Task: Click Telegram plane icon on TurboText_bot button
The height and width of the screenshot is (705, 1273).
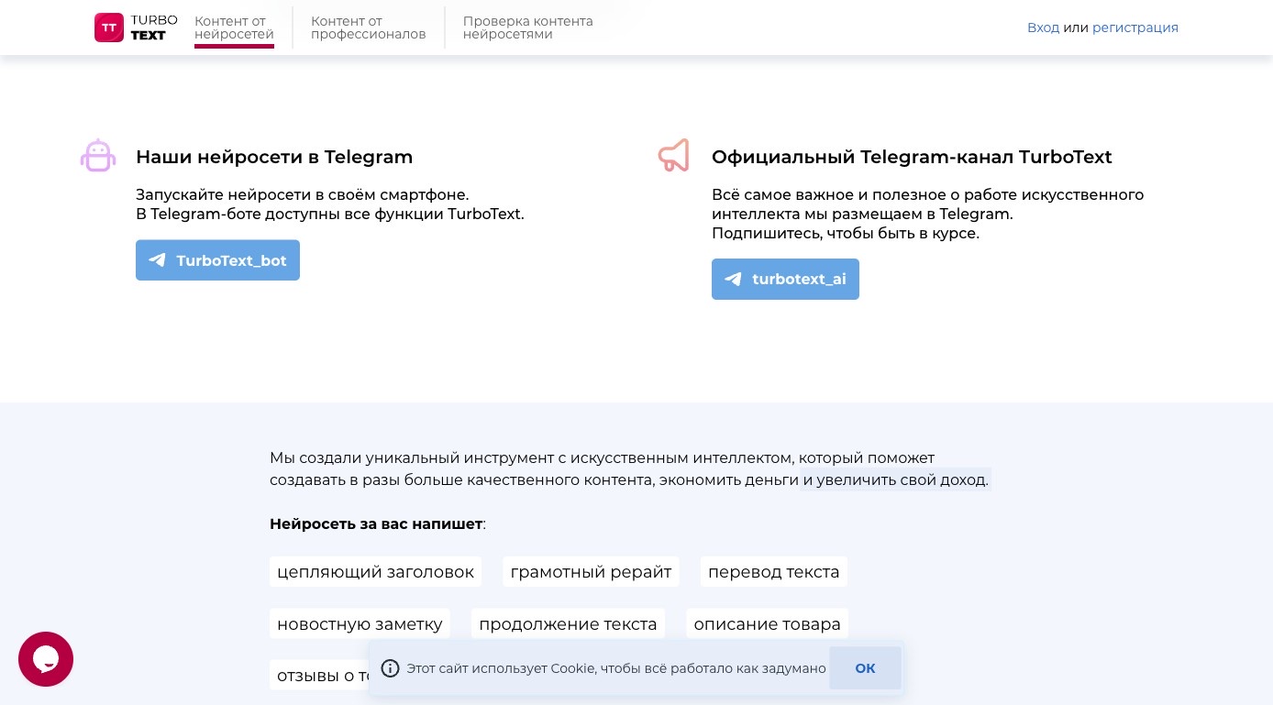Action: tap(158, 260)
